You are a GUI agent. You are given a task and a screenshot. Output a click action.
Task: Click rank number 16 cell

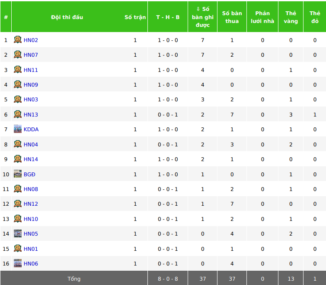tap(6, 263)
